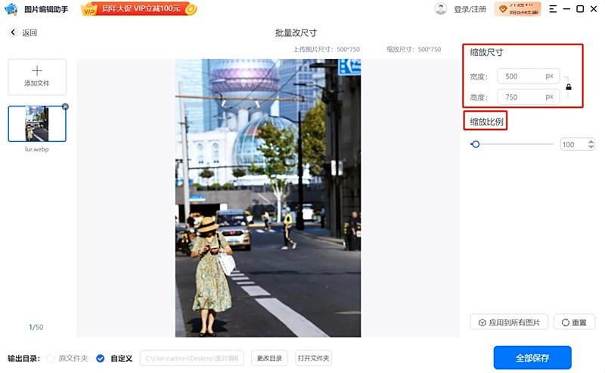Open 登录/注册 login link
Viewport: 605px width, 373px height.
470,9
